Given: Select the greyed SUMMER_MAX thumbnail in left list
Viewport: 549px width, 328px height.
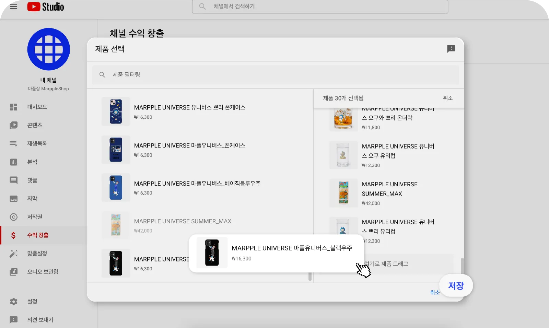Looking at the screenshot, I should click(116, 225).
